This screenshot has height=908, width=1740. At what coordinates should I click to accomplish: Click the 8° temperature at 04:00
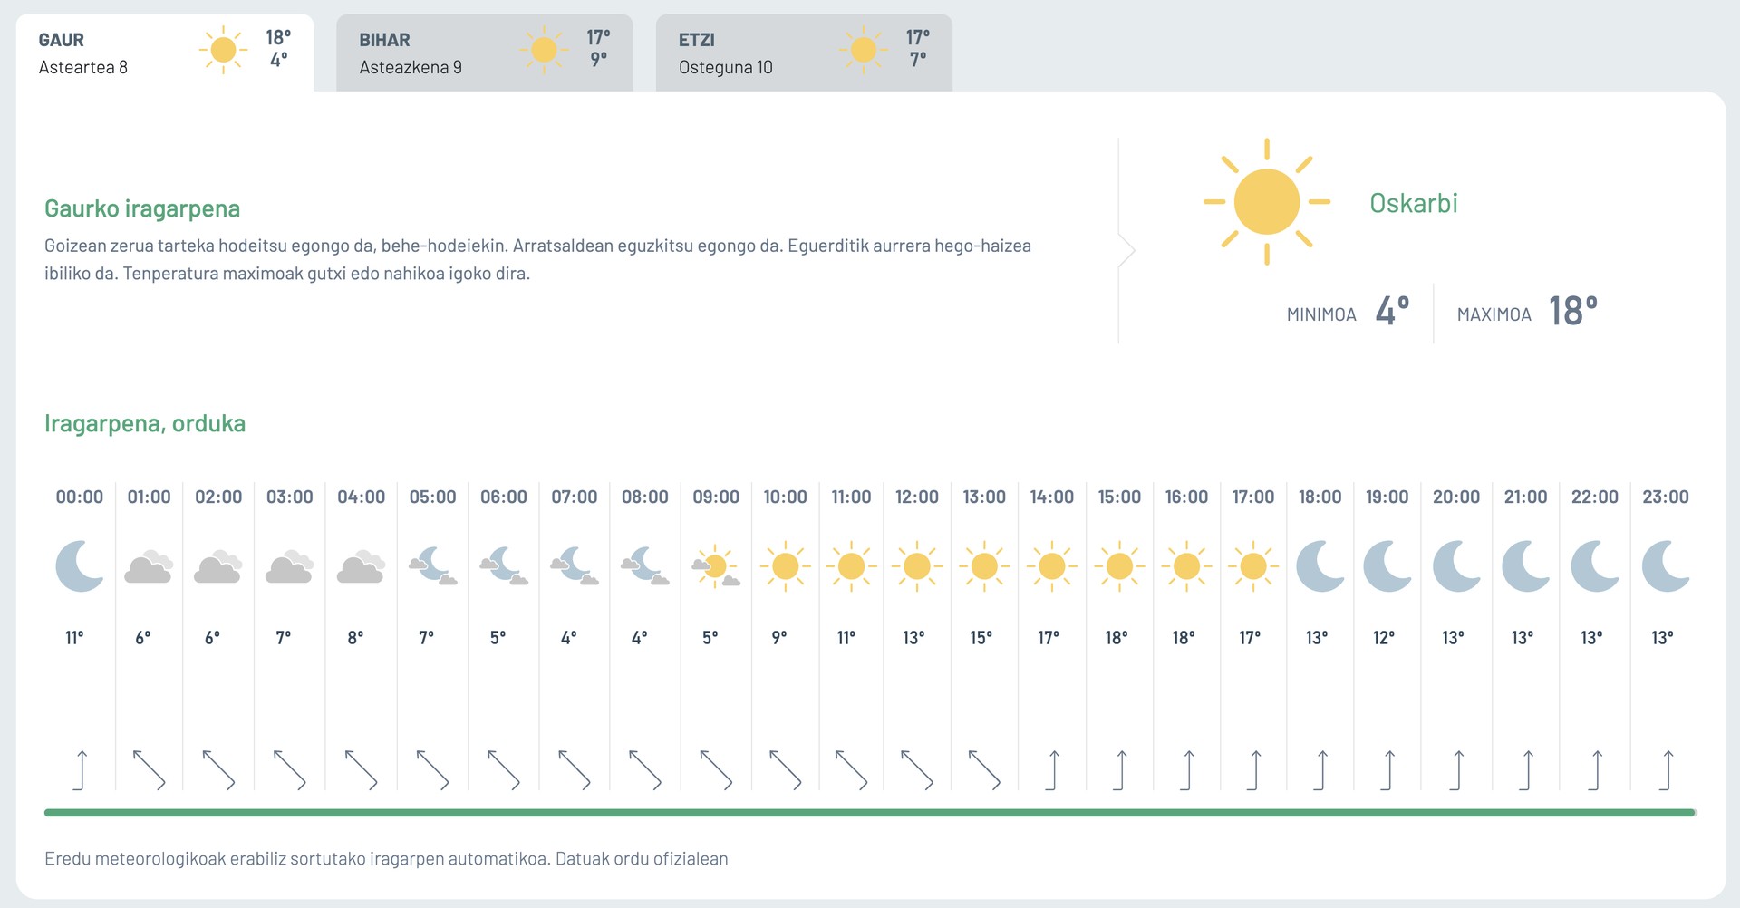point(355,638)
